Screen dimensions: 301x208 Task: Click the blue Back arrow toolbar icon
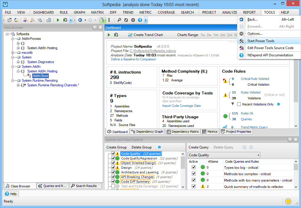[80, 20]
